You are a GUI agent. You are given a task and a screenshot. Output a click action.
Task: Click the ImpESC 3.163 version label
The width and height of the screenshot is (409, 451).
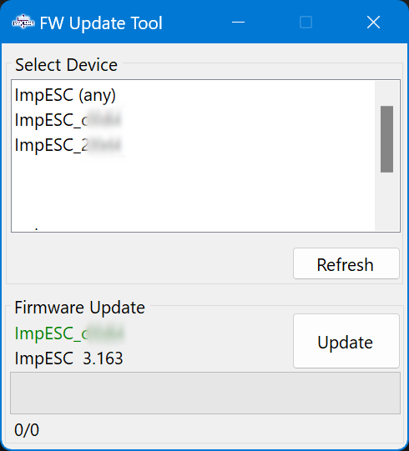pos(68,358)
